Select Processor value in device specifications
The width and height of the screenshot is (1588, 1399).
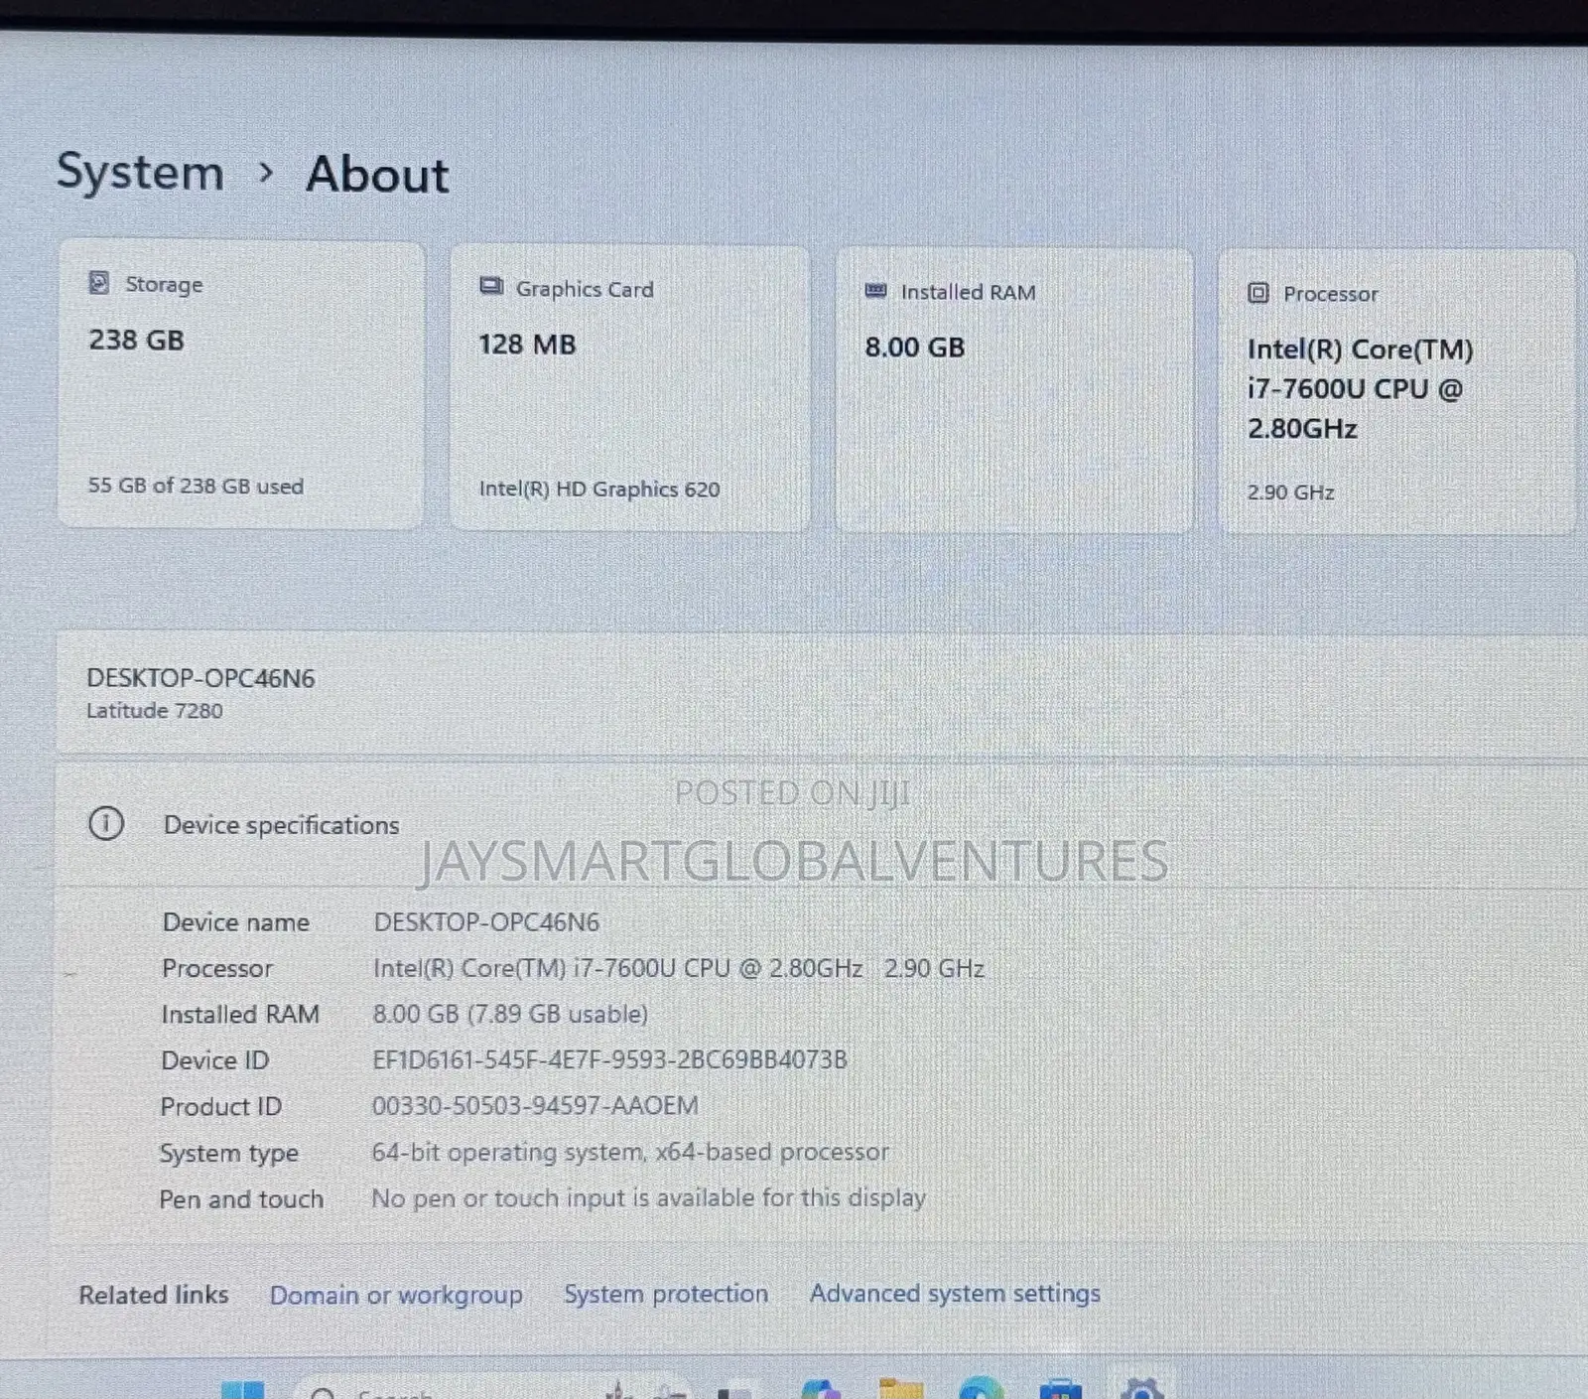point(679,968)
